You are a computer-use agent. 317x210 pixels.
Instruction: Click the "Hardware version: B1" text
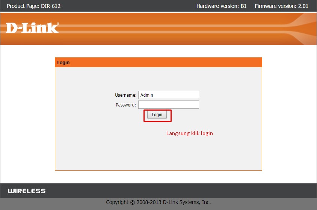pos(221,6)
